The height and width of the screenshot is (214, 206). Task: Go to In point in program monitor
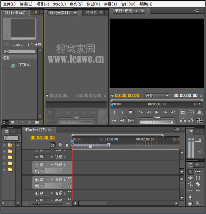[114, 120]
